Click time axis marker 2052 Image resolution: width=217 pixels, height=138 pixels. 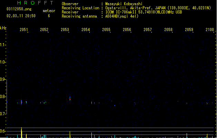click(44, 30)
